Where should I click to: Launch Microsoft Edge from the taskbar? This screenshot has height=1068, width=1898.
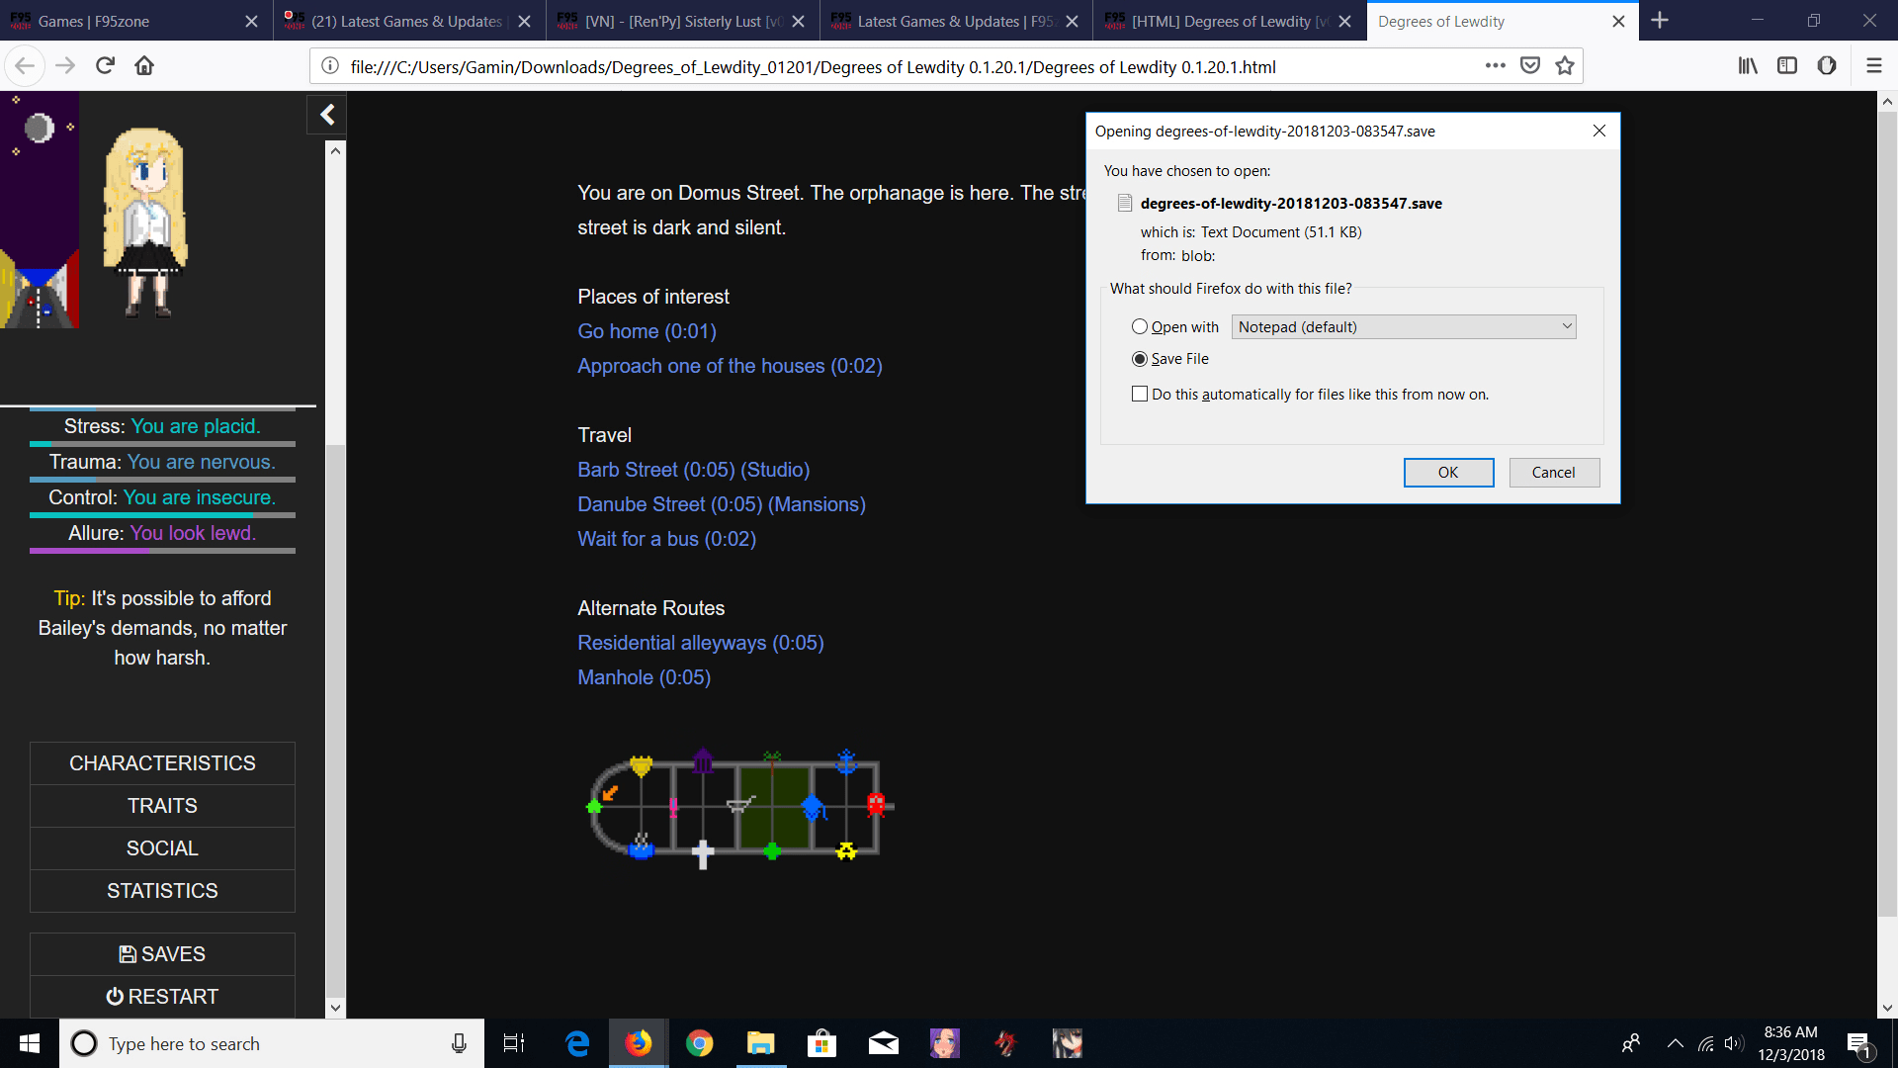click(577, 1043)
